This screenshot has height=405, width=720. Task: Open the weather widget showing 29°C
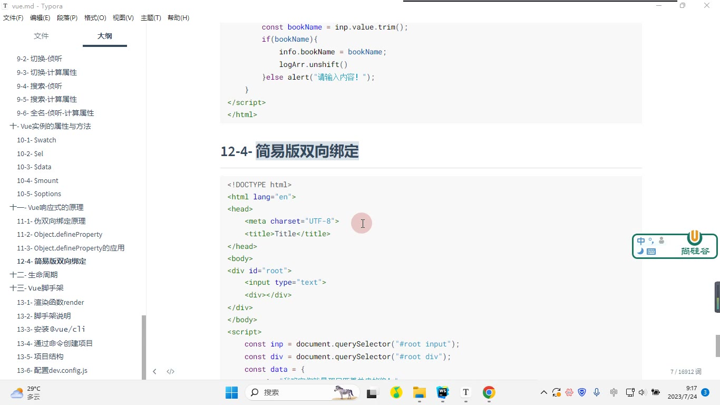coord(26,392)
